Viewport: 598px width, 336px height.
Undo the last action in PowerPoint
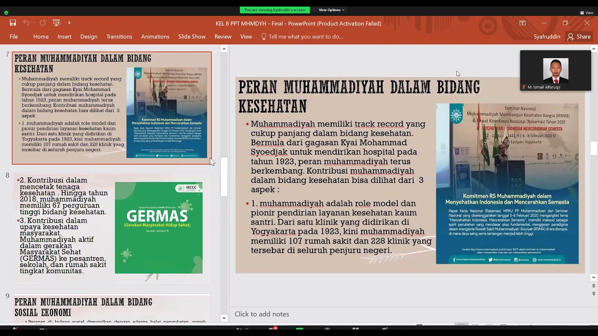coord(26,23)
